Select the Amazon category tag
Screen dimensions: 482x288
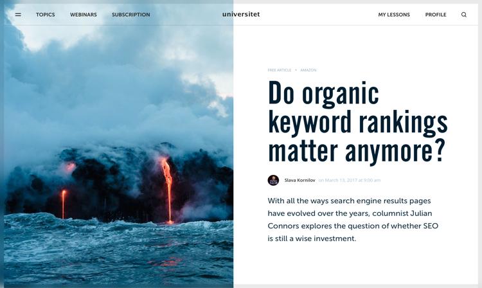(308, 70)
